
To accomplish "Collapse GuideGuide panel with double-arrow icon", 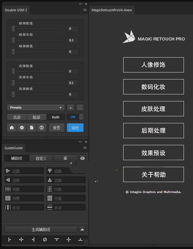I will tap(80, 142).
